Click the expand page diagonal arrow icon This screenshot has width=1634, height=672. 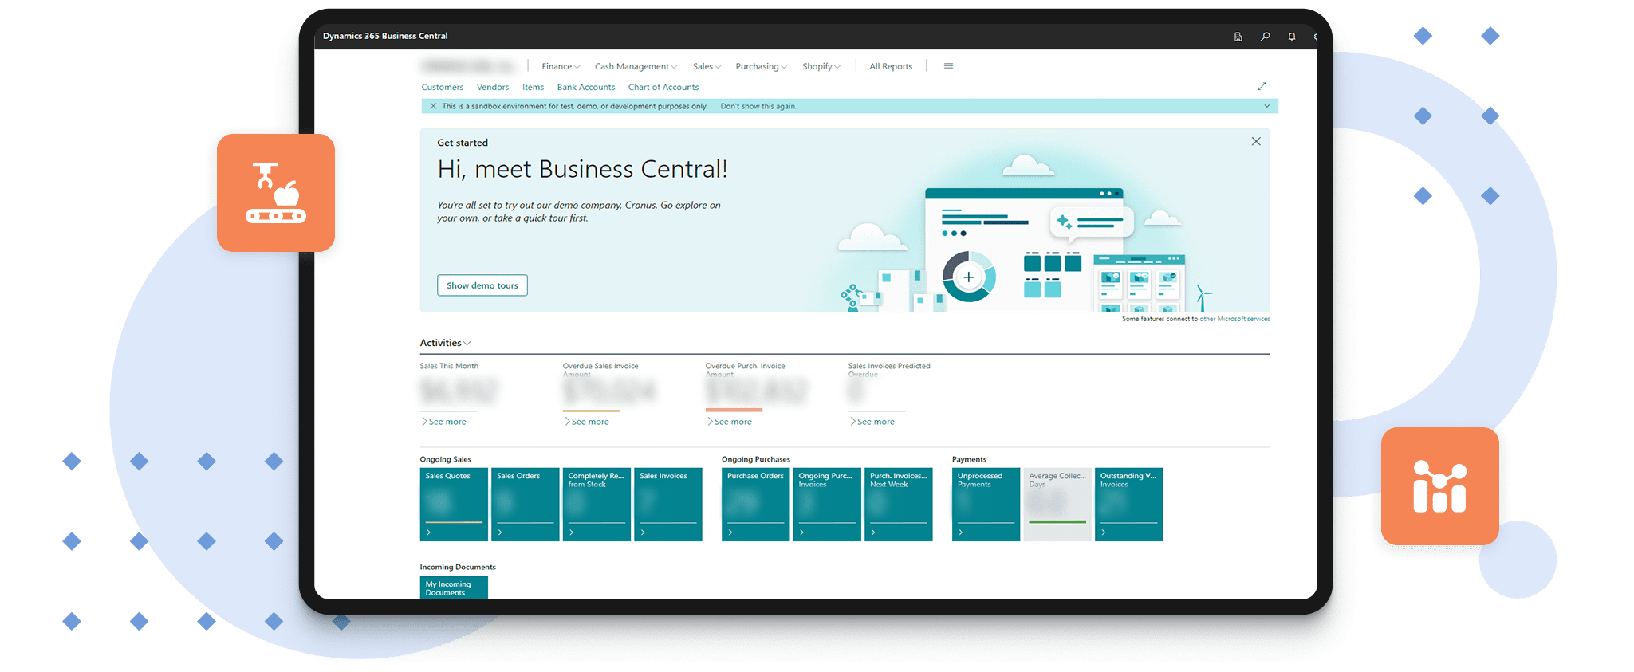(x=1262, y=86)
